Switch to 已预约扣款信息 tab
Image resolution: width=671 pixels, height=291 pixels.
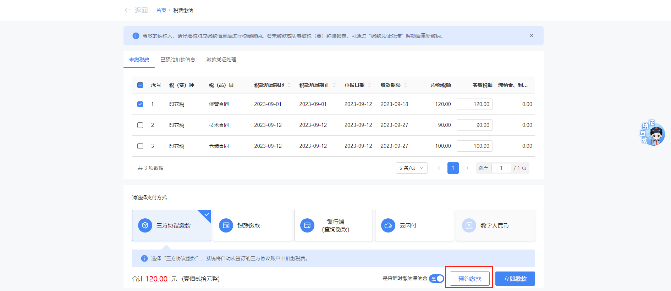(x=178, y=60)
